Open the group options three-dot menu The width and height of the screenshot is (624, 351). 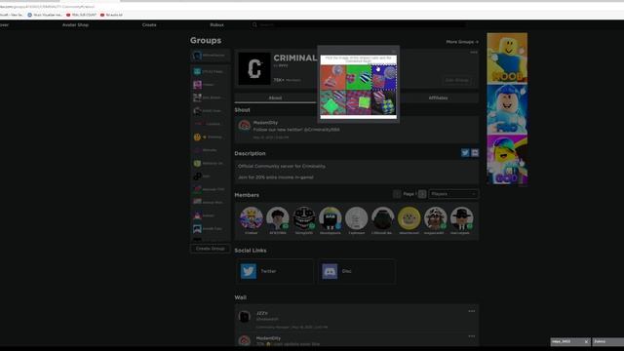(x=474, y=52)
